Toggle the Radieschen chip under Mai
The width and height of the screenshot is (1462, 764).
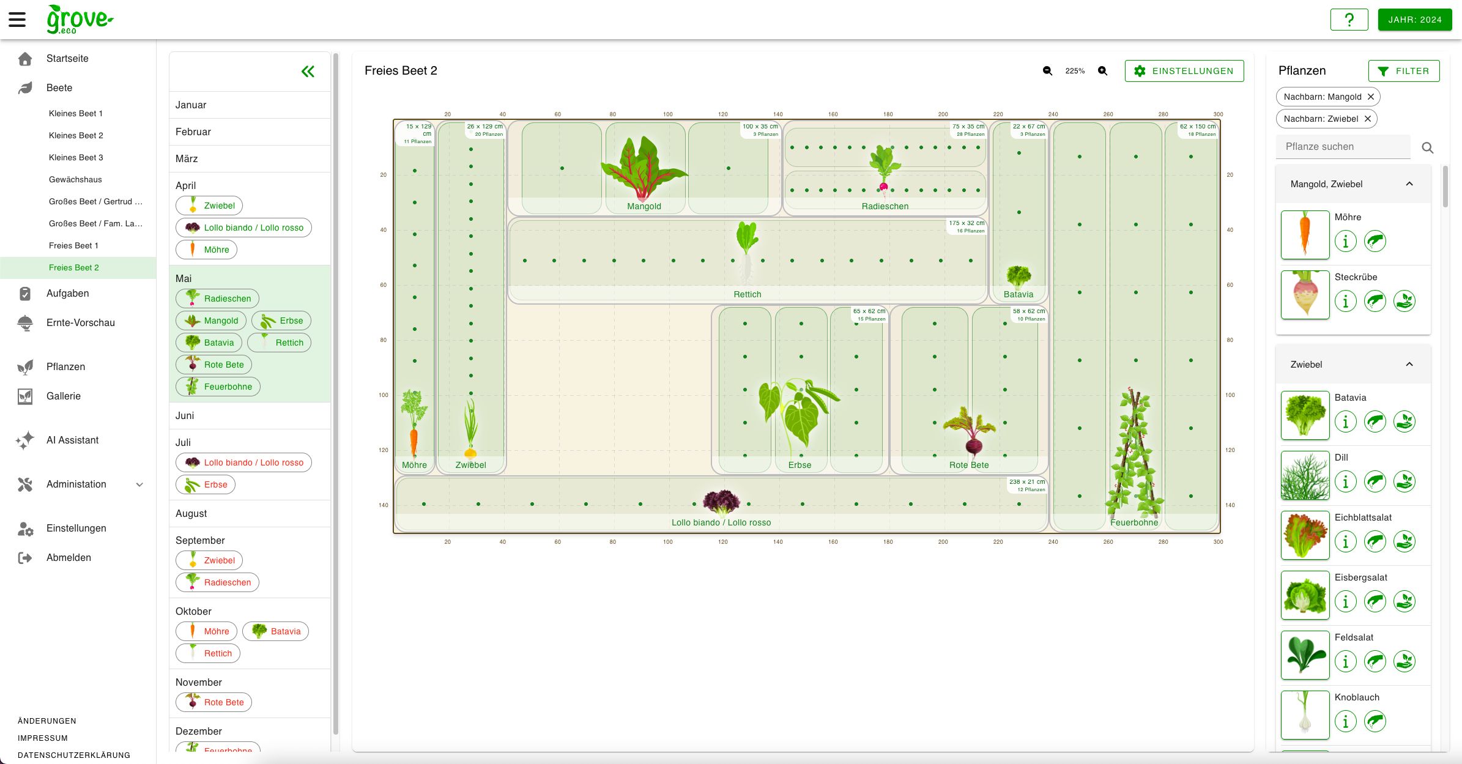click(217, 299)
